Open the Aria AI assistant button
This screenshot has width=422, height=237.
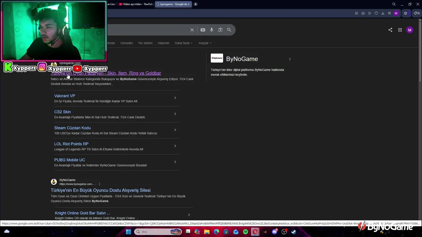[x=417, y=13]
